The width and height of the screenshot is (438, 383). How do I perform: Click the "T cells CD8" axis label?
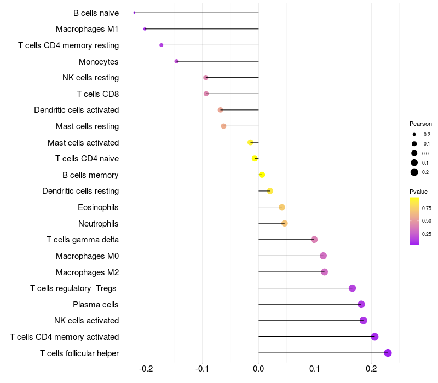(97, 94)
